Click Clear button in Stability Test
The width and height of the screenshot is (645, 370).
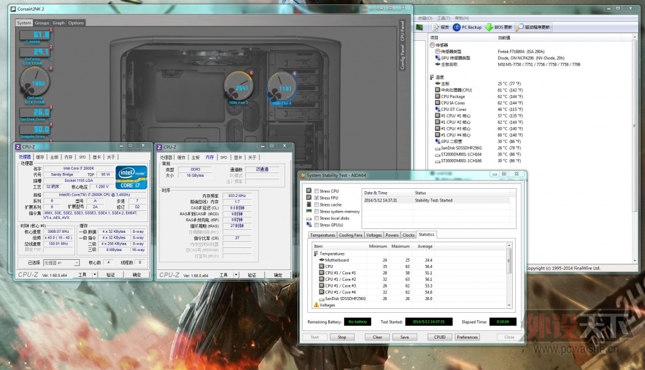pyautogui.click(x=377, y=337)
